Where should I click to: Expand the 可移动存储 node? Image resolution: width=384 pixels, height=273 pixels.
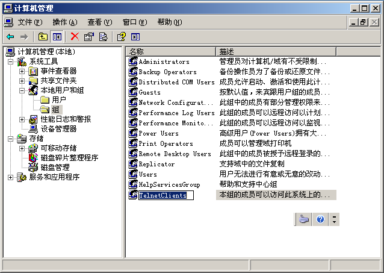(x=22, y=148)
